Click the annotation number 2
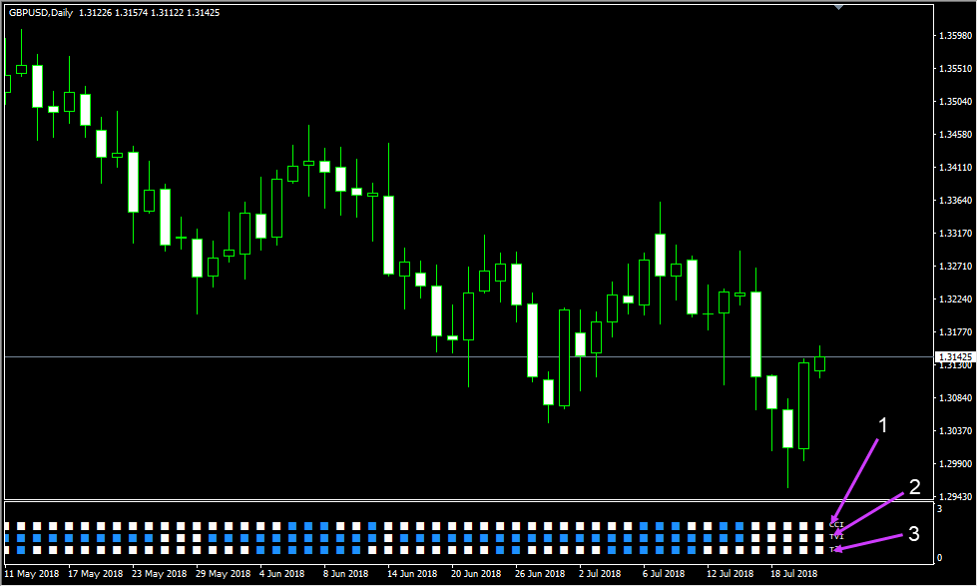 tap(913, 488)
